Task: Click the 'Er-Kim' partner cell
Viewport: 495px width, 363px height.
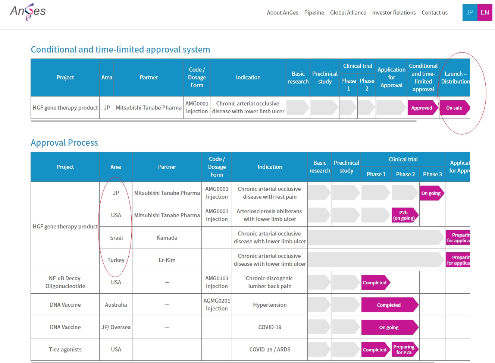Action: [167, 260]
